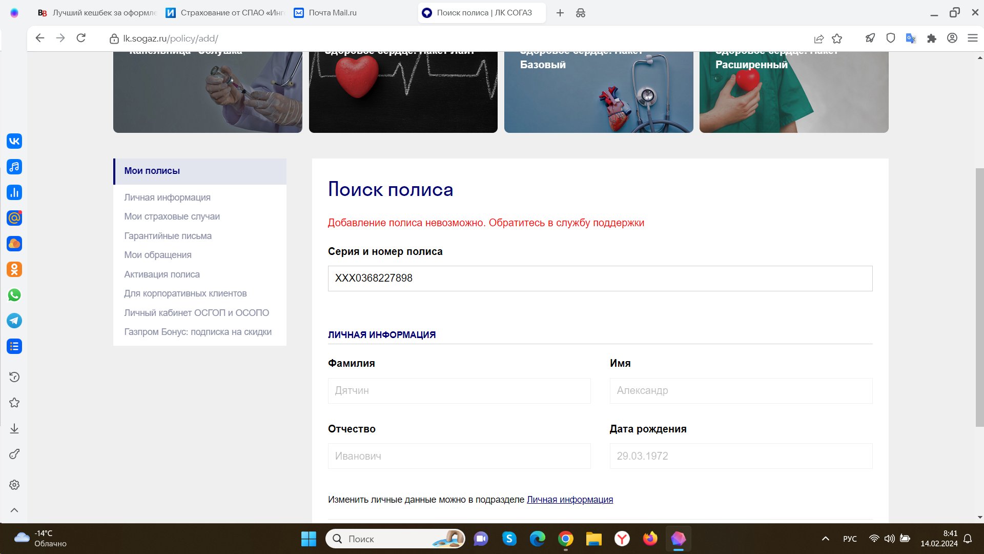This screenshot has height=554, width=984.
Task: Open Здоровое сердце Базовый card
Action: [x=598, y=92]
